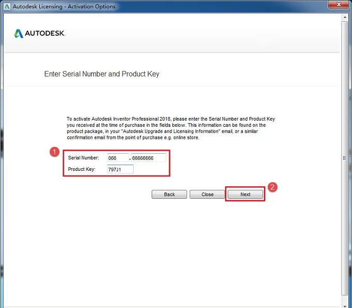The image size is (352, 308).
Task: Click the 'Serial Number:' label
Action: click(83, 158)
